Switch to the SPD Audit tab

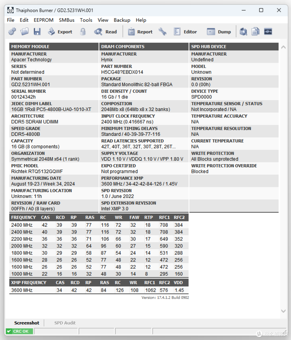[x=65, y=323]
